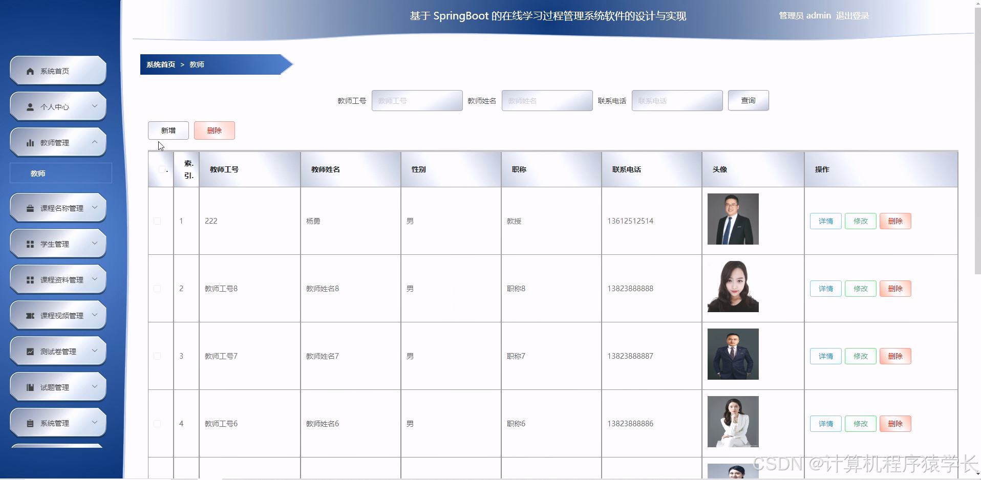Click 删除 for 教师姓名7
Viewport: 981px width, 480px height.
895,356
